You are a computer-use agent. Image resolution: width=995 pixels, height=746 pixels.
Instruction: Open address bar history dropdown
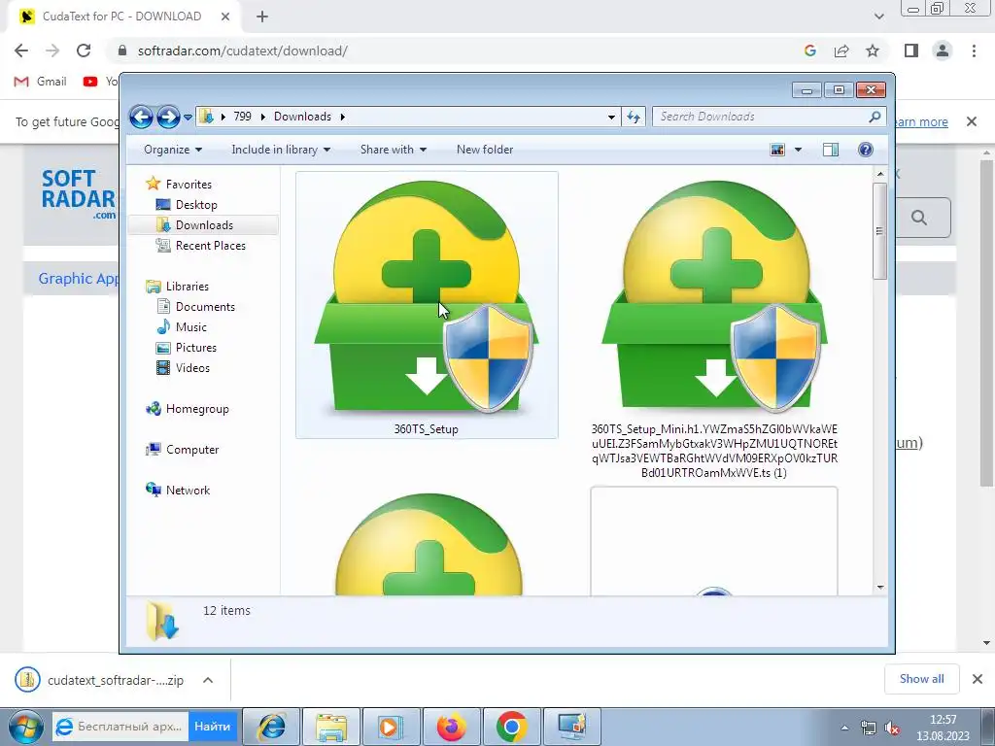611,117
